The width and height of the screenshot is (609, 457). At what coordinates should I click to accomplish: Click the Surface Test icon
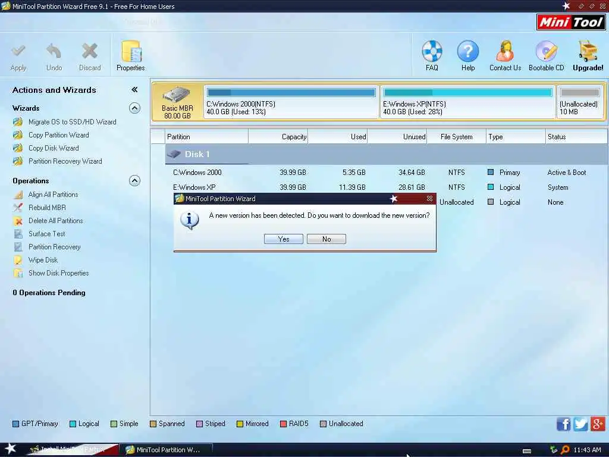[18, 233]
